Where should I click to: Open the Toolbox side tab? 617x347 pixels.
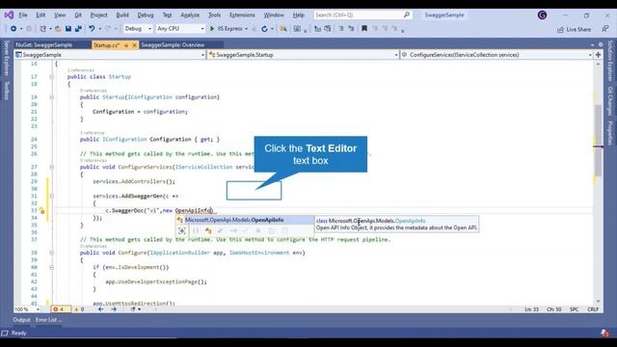(x=7, y=91)
